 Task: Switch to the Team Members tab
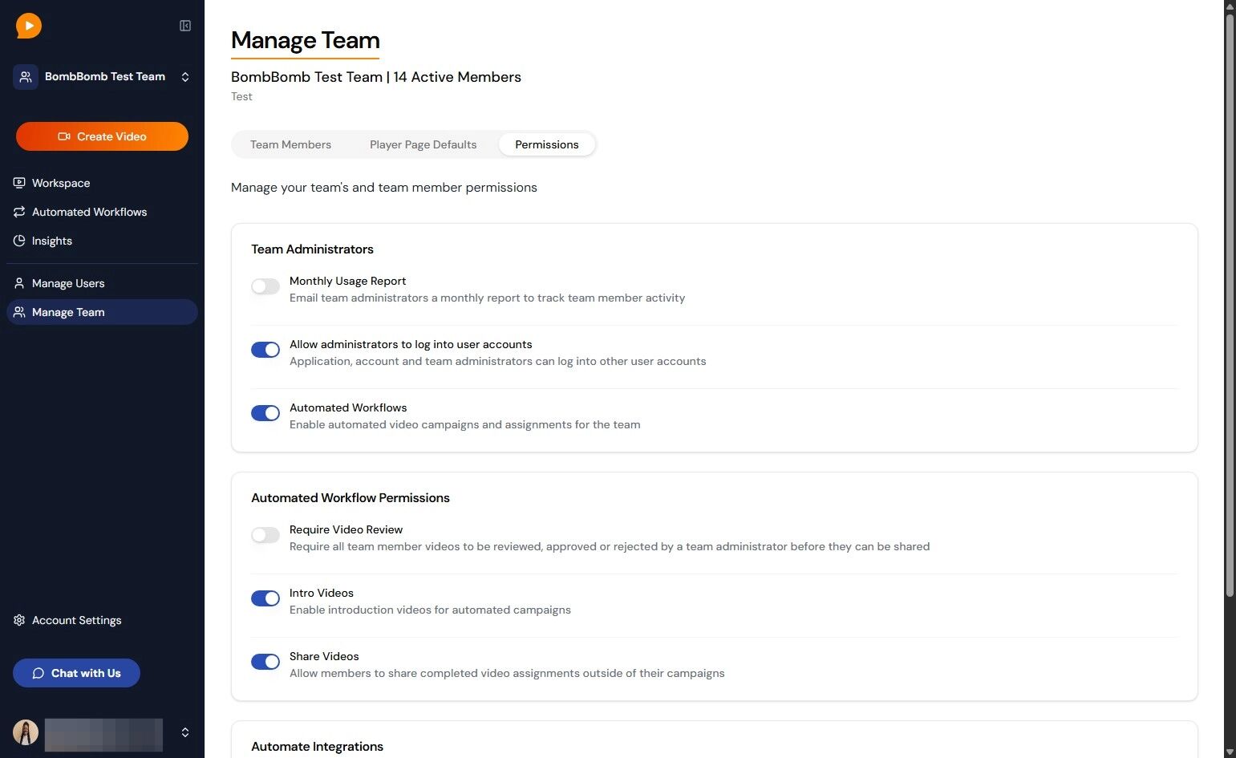pyautogui.click(x=290, y=144)
